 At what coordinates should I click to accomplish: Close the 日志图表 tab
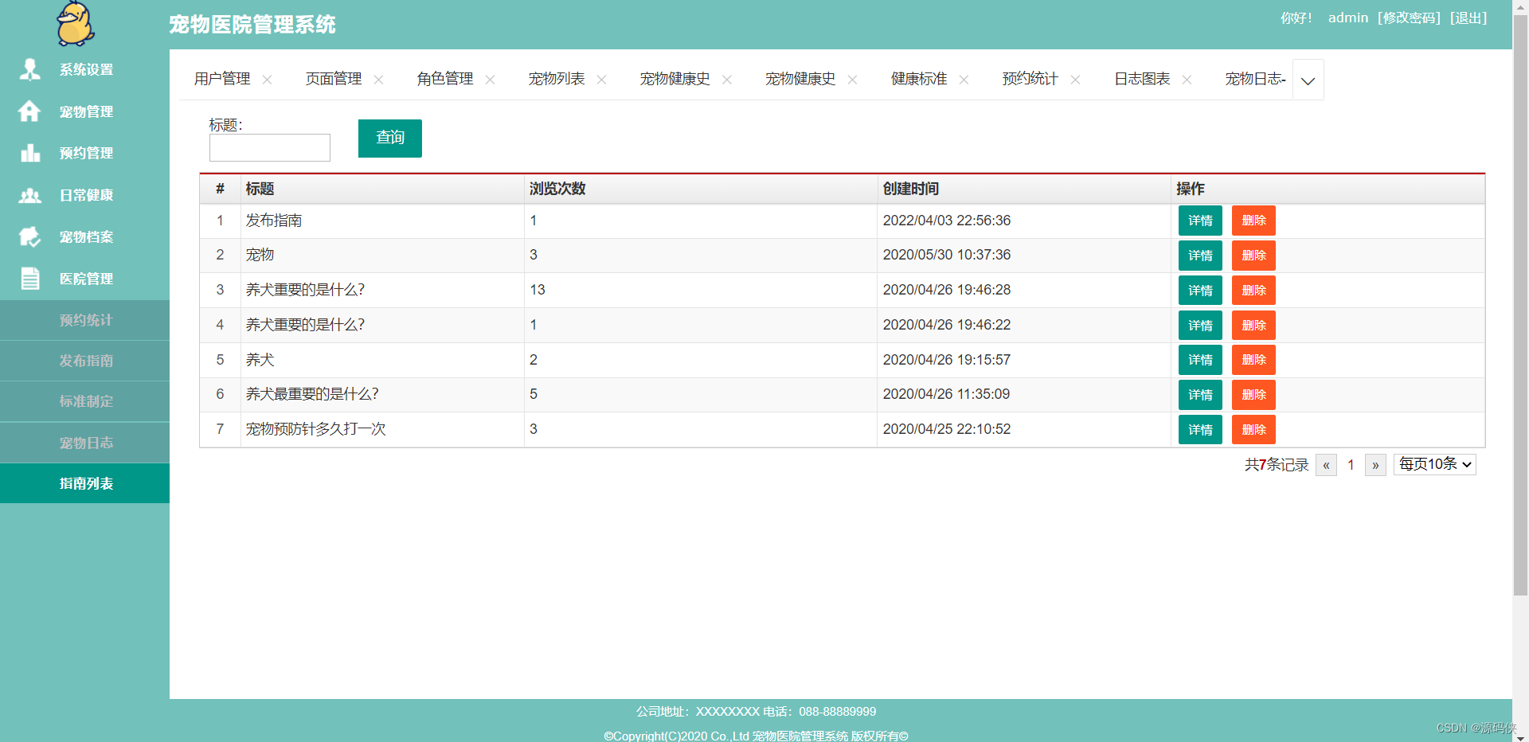point(1187,80)
